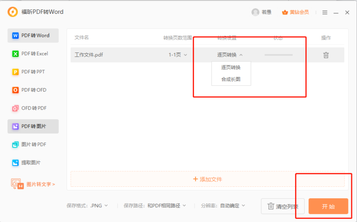Click the OFD转PDF sidebar icon
This screenshot has height=222, width=357.
pos(16,109)
